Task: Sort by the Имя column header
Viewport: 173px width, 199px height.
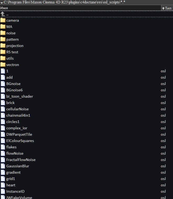Action: (80, 8)
